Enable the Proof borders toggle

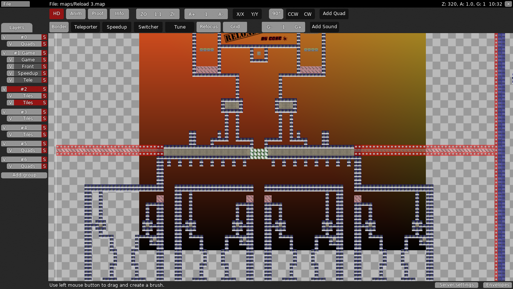pyautogui.click(x=98, y=14)
